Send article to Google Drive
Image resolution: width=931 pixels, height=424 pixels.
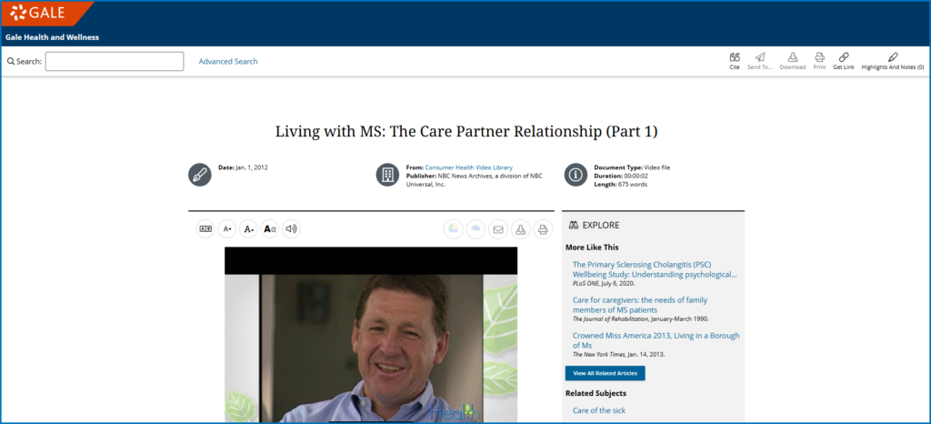pos(453,229)
